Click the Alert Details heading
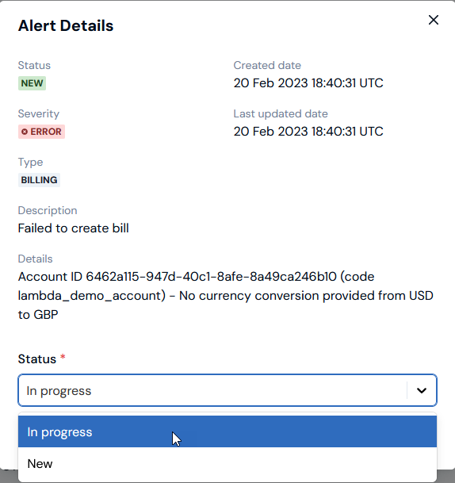Image resolution: width=455 pixels, height=483 pixels. [66, 25]
